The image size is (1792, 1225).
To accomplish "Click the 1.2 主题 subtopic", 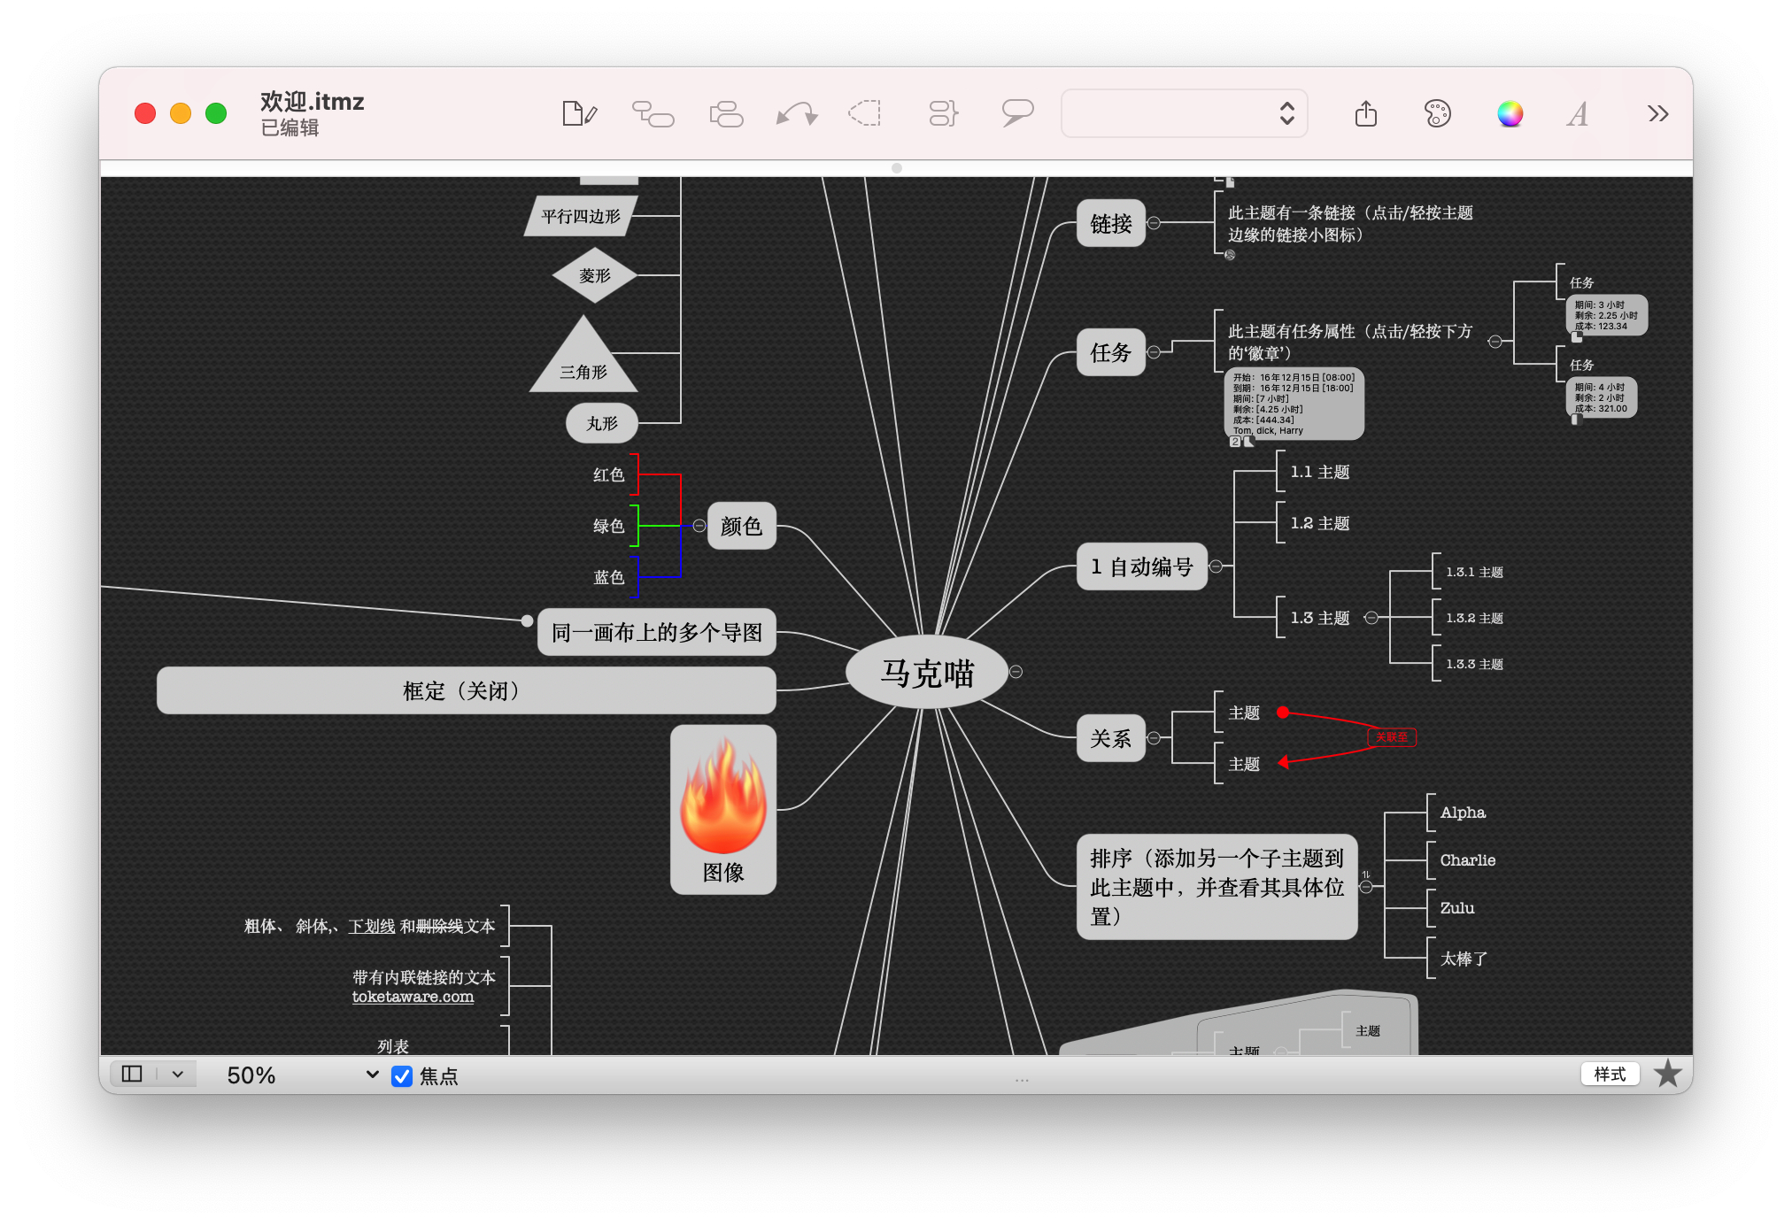I will [x=1319, y=523].
